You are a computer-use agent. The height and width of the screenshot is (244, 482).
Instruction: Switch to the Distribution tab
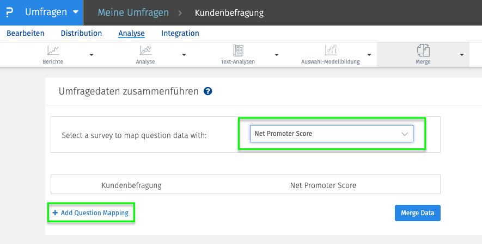(81, 33)
